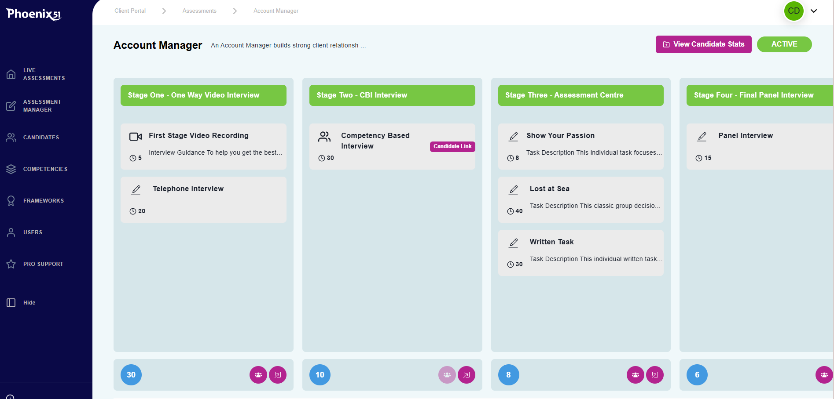Click Stage One candidates group icon
The image size is (834, 399).
[258, 375]
